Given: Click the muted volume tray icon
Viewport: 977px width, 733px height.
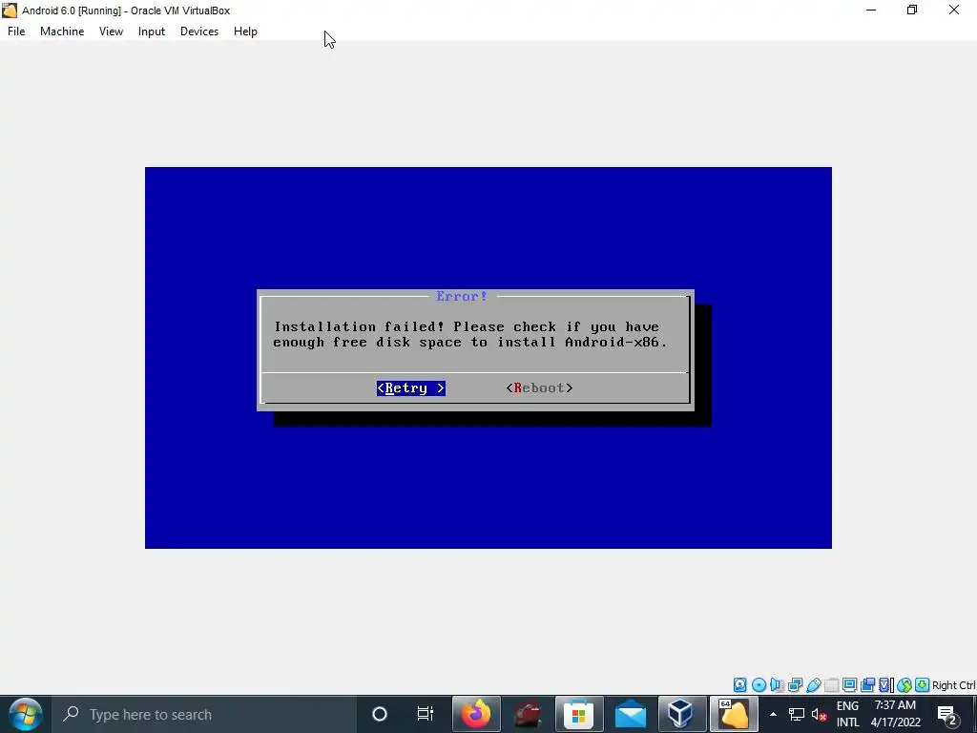Looking at the screenshot, I should pyautogui.click(x=819, y=714).
